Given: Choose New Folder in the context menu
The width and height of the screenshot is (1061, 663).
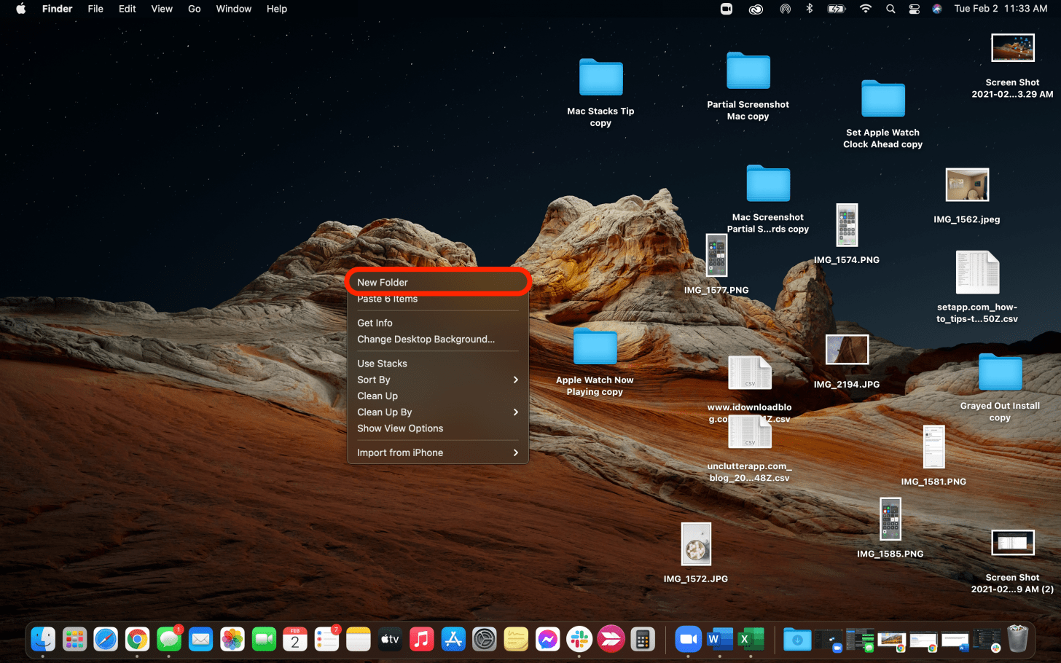Looking at the screenshot, I should [x=383, y=283].
